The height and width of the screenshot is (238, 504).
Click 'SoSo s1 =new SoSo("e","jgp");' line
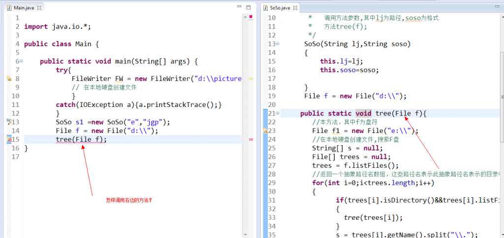tap(113, 122)
